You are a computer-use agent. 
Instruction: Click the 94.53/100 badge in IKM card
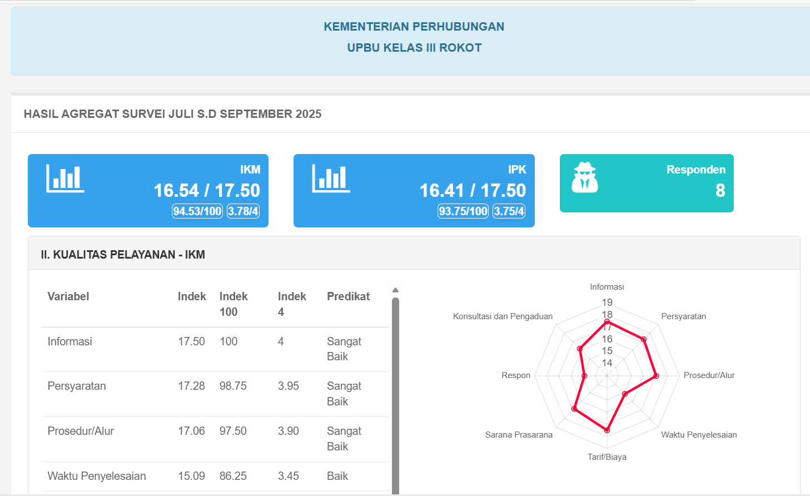tap(197, 211)
